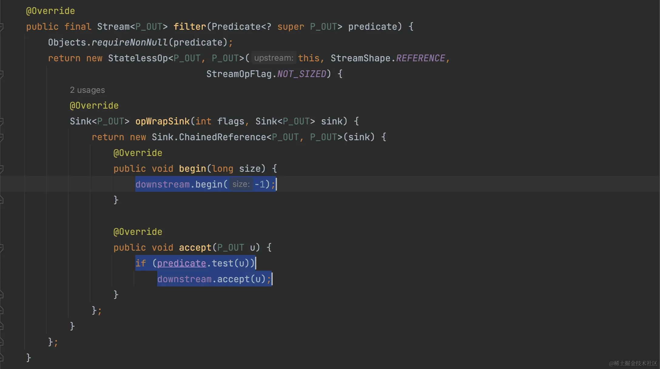Image resolution: width=660 pixels, height=369 pixels.
Task: Click the requireNonNull method call
Action: point(130,42)
